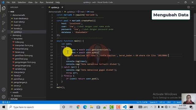Open editor more actions ellipsis
Viewport: 196px width, 110px height.
click(x=193, y=7)
